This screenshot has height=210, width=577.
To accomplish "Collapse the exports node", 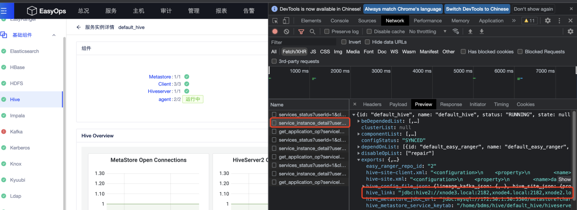I will 359,159.
